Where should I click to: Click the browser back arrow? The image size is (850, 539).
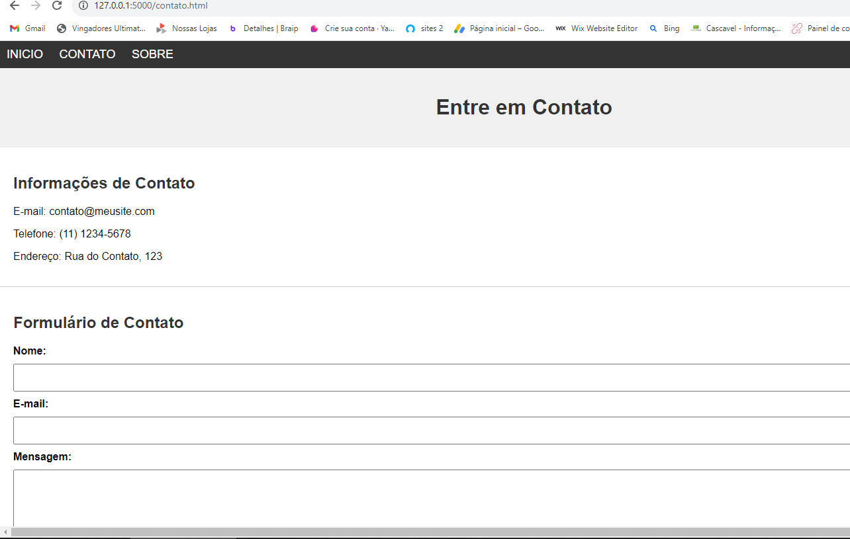(15, 6)
